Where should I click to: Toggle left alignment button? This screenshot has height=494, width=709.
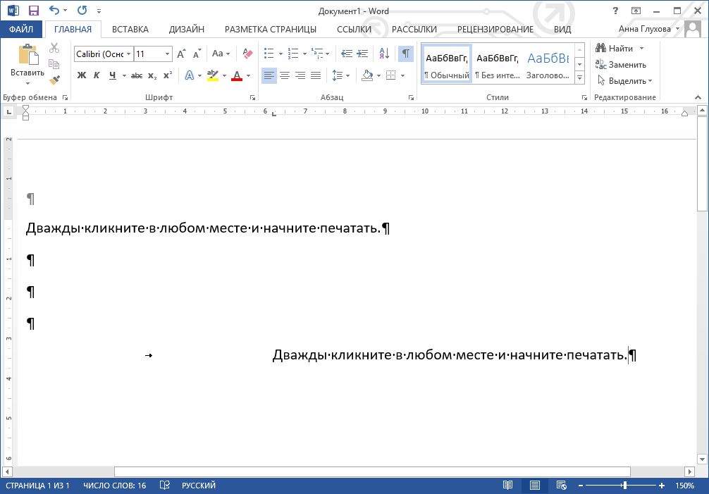click(x=269, y=75)
